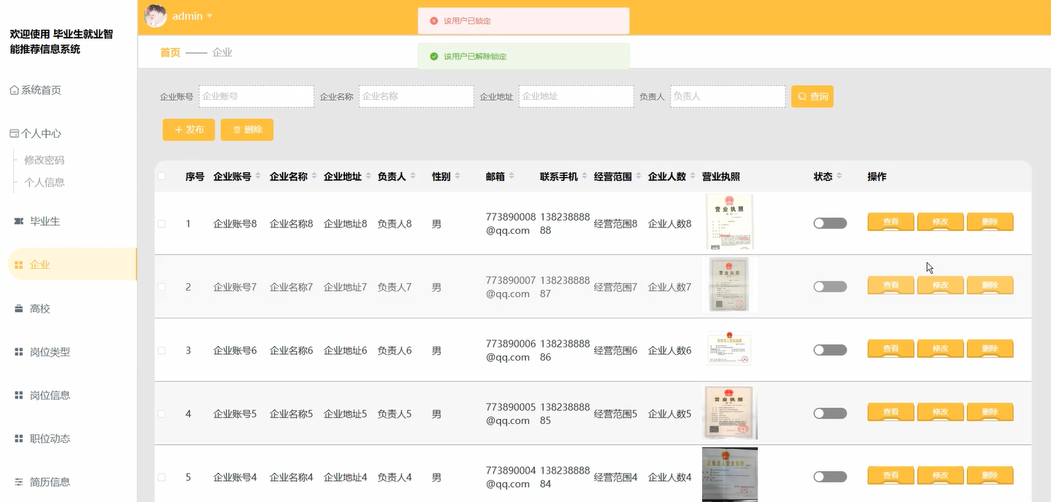
Task: Tick the checkbox for row 企业账号6
Action: (162, 350)
